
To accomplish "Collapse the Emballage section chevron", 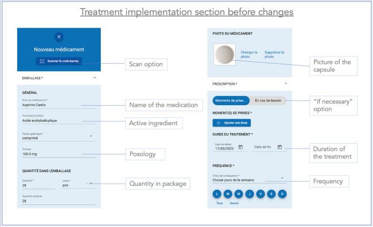I will (94, 78).
